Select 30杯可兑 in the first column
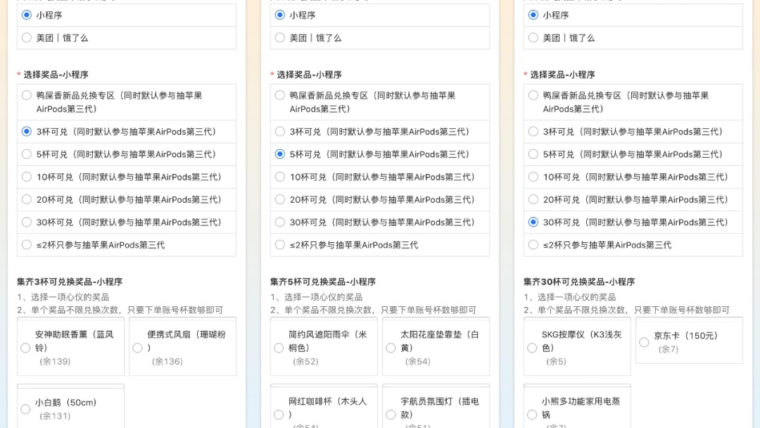 click(x=27, y=222)
